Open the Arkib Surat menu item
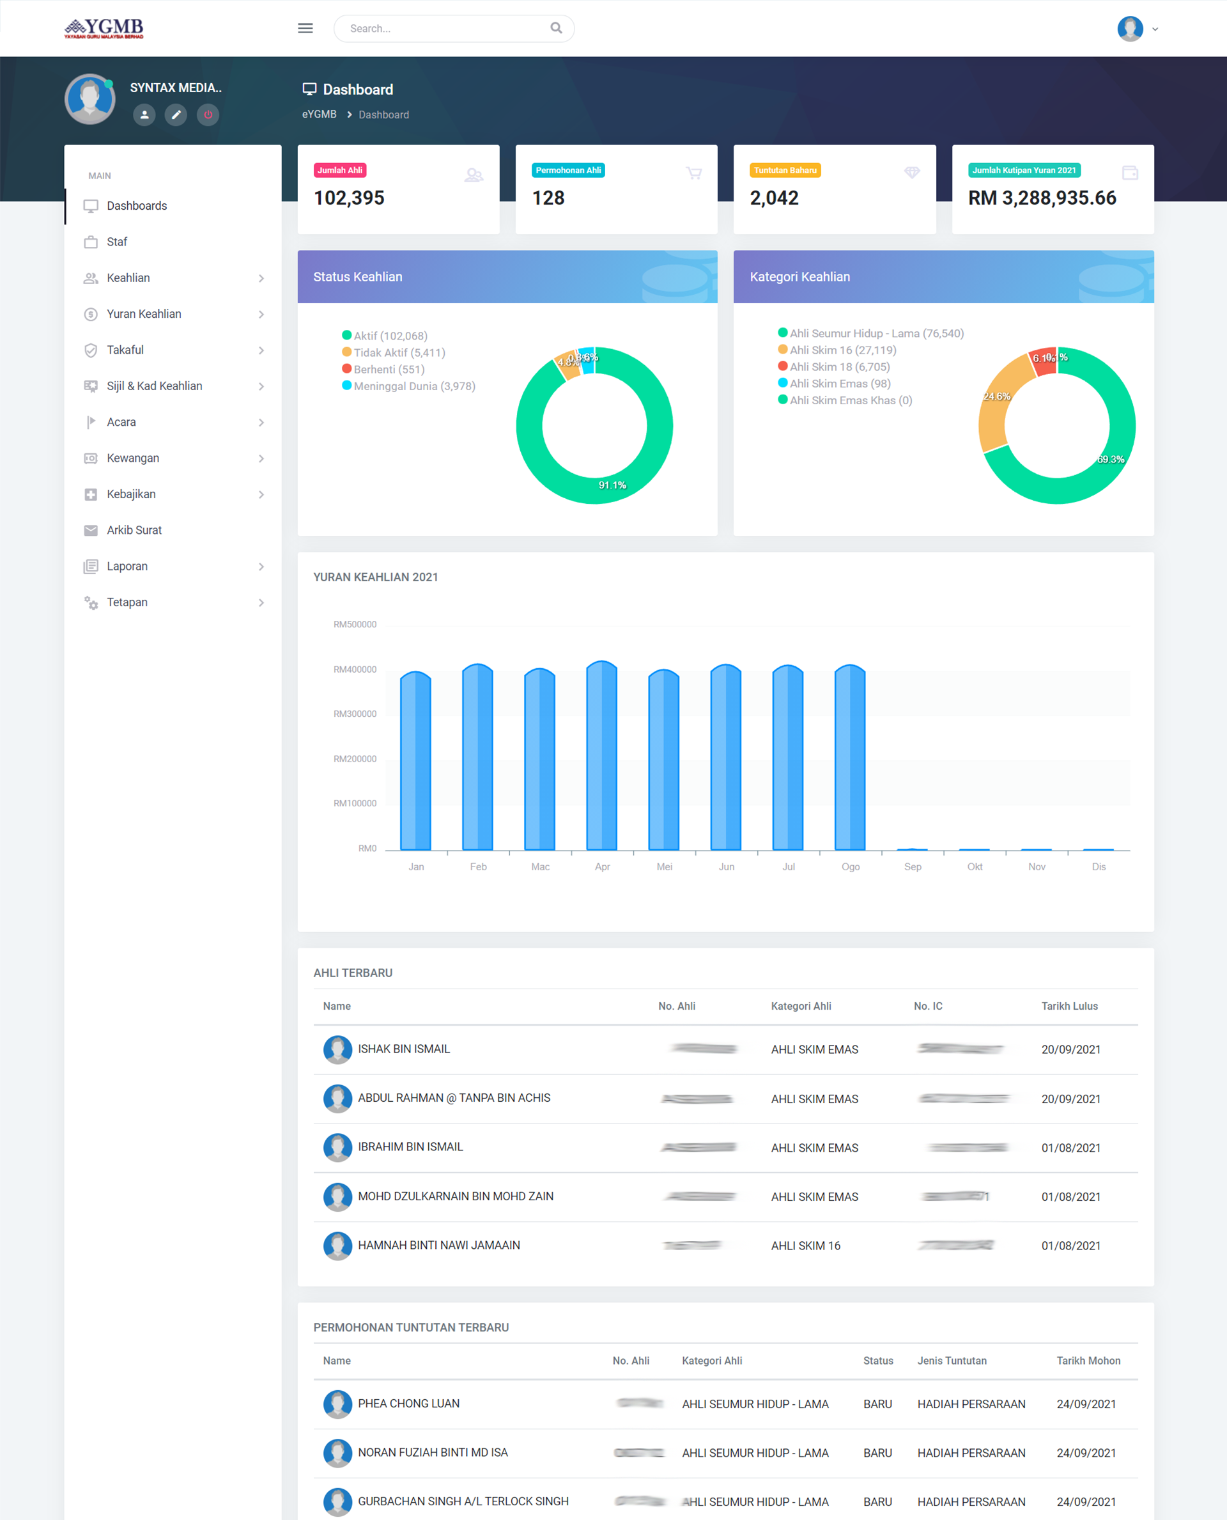The image size is (1227, 1520). pyautogui.click(x=173, y=531)
